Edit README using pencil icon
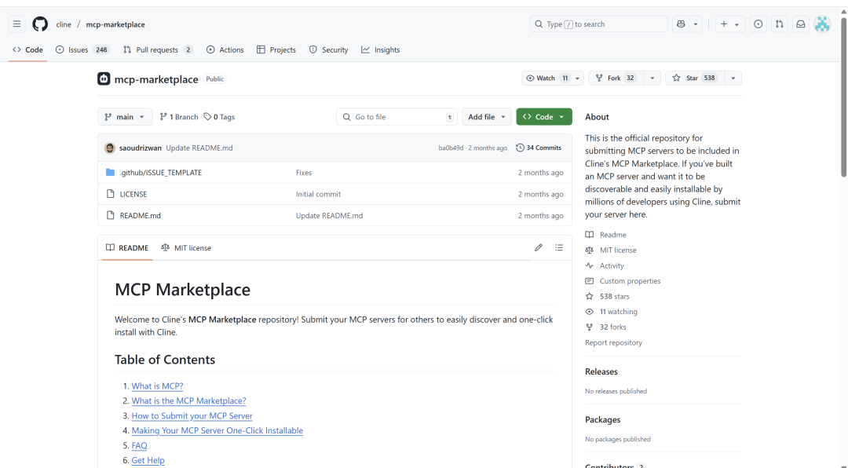This screenshot has width=848, height=468. click(x=538, y=247)
